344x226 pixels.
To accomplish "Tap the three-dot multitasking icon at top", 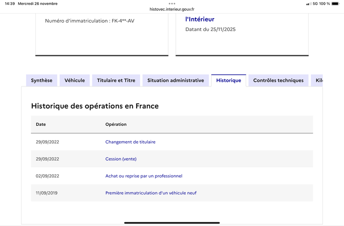I will click(x=172, y=3).
